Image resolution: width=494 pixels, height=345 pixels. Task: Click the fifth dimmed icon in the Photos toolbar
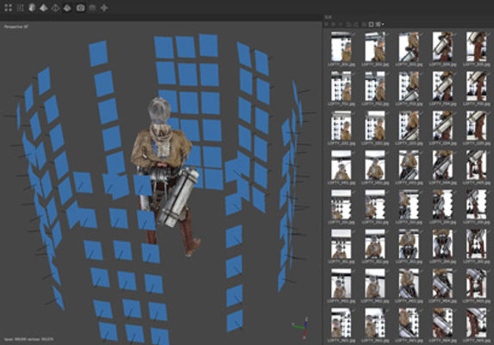coord(356,24)
